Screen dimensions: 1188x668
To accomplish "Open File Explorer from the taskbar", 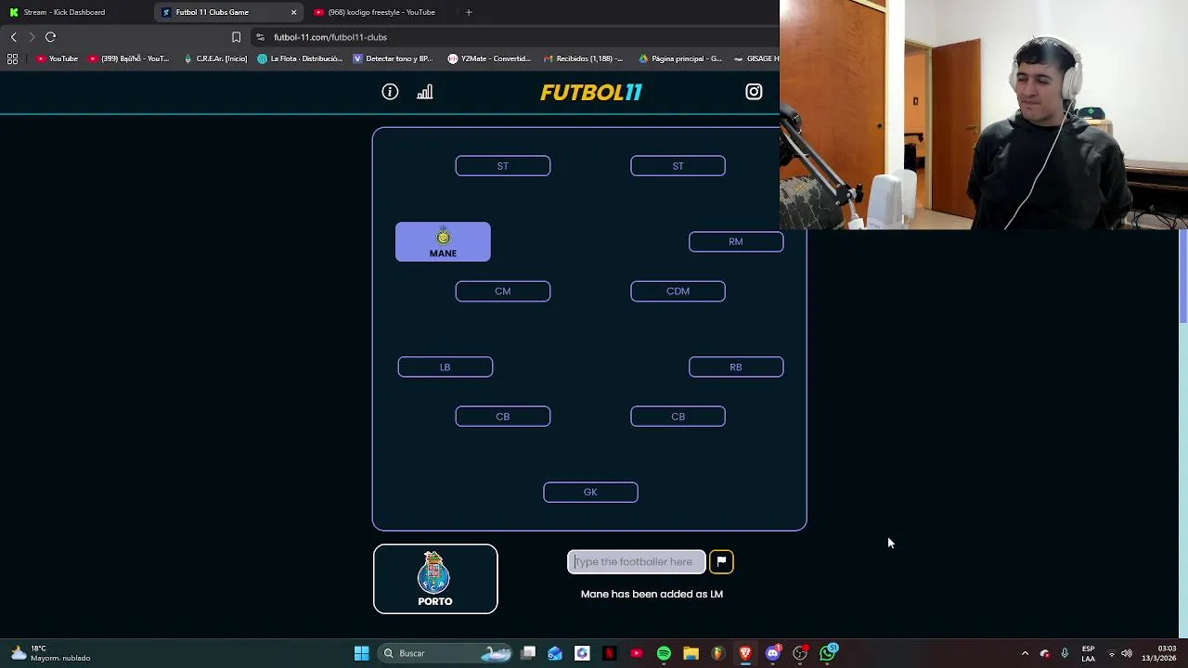I will [x=691, y=653].
